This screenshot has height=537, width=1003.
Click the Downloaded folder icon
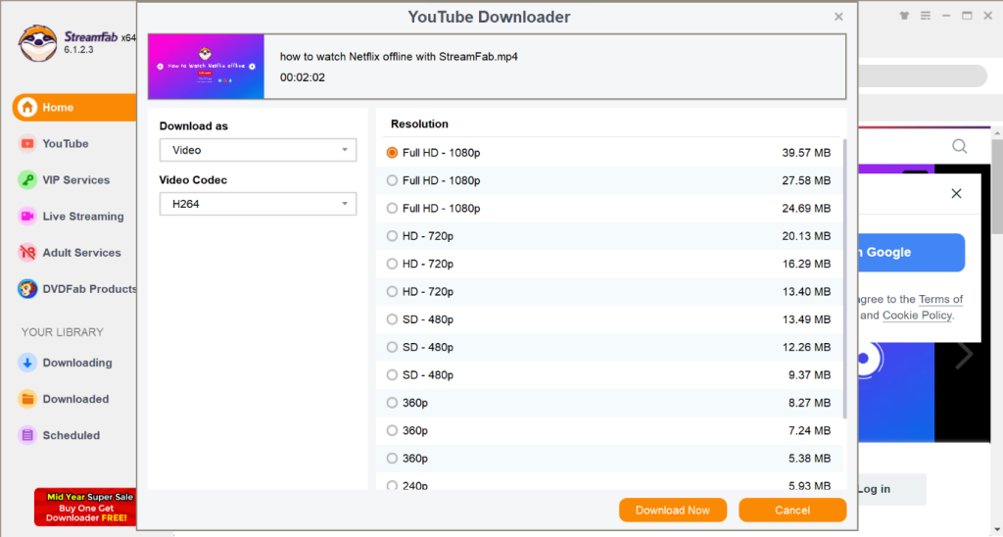pyautogui.click(x=26, y=400)
